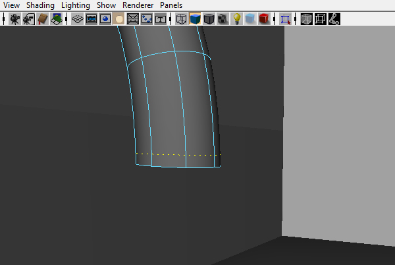Click the X-Ray Joints icon
This screenshot has height=265, width=395.
(334, 19)
